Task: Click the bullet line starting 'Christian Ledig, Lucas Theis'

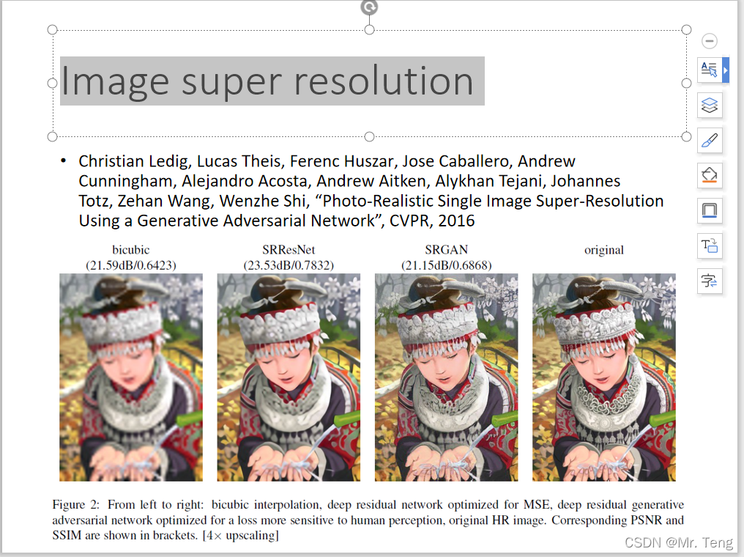Action: pos(327,161)
